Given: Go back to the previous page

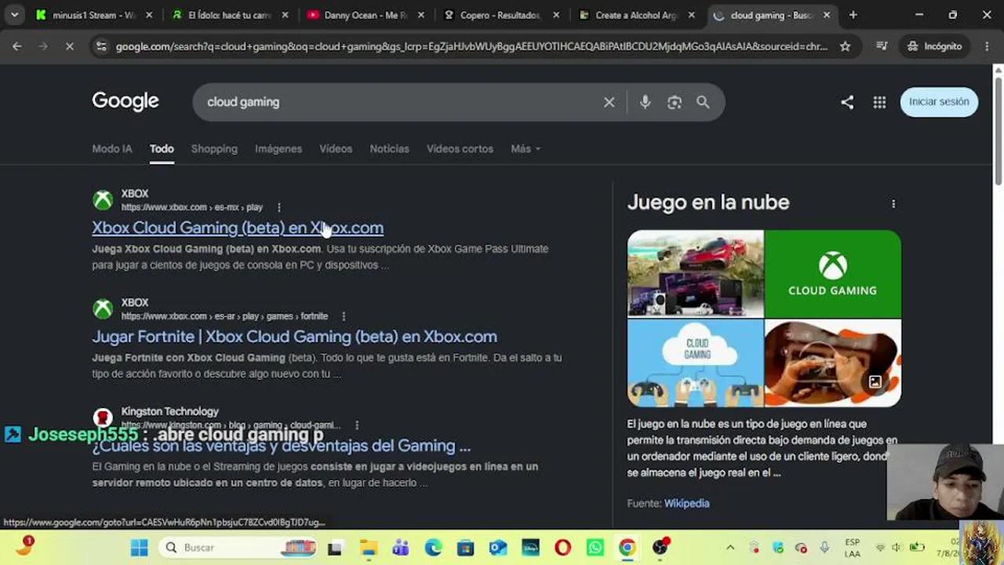Looking at the screenshot, I should [16, 46].
